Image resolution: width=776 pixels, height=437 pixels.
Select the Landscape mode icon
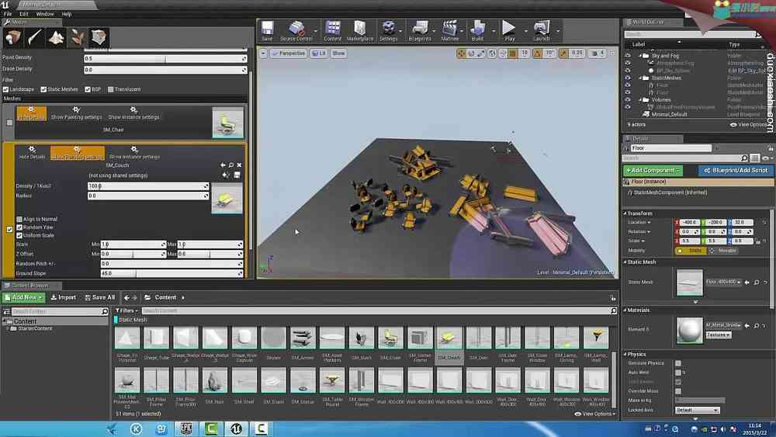click(56, 37)
